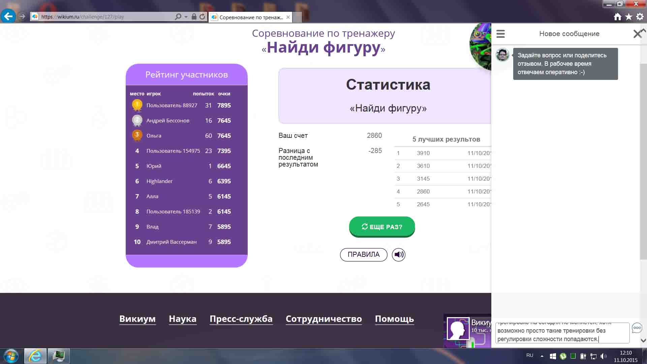Screen dimensions: 647x364
Task: Open the Windows Start button
Action: tap(11, 356)
